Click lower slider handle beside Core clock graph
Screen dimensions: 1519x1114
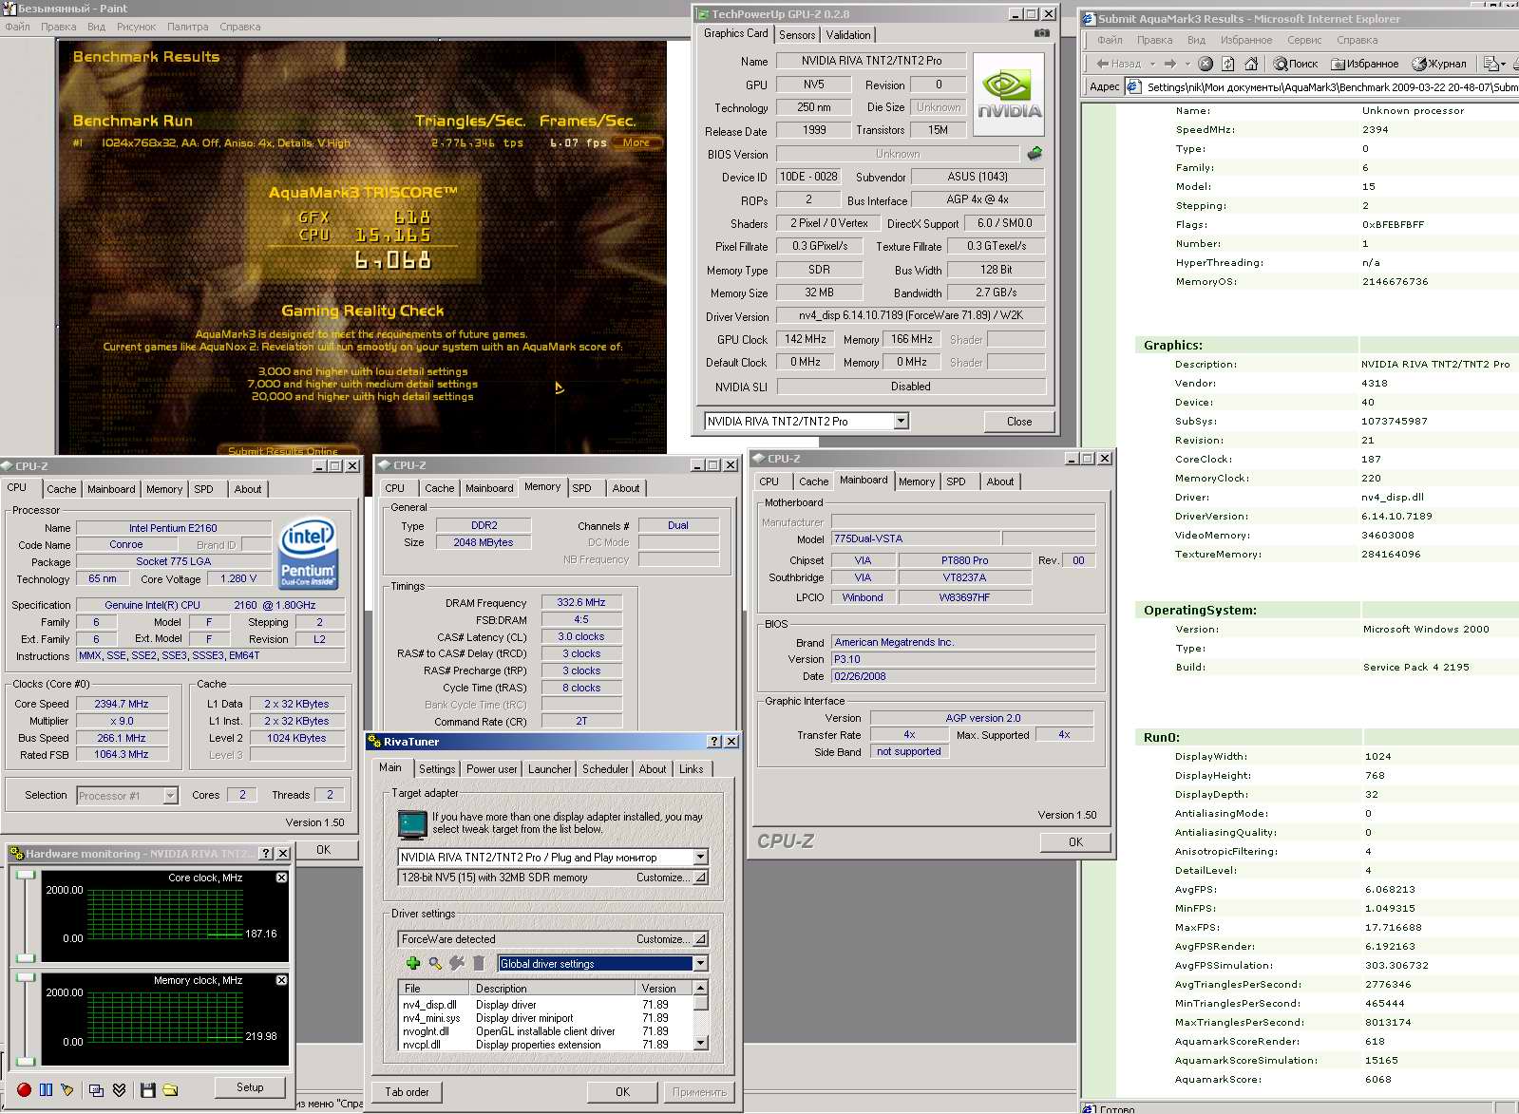(26, 958)
